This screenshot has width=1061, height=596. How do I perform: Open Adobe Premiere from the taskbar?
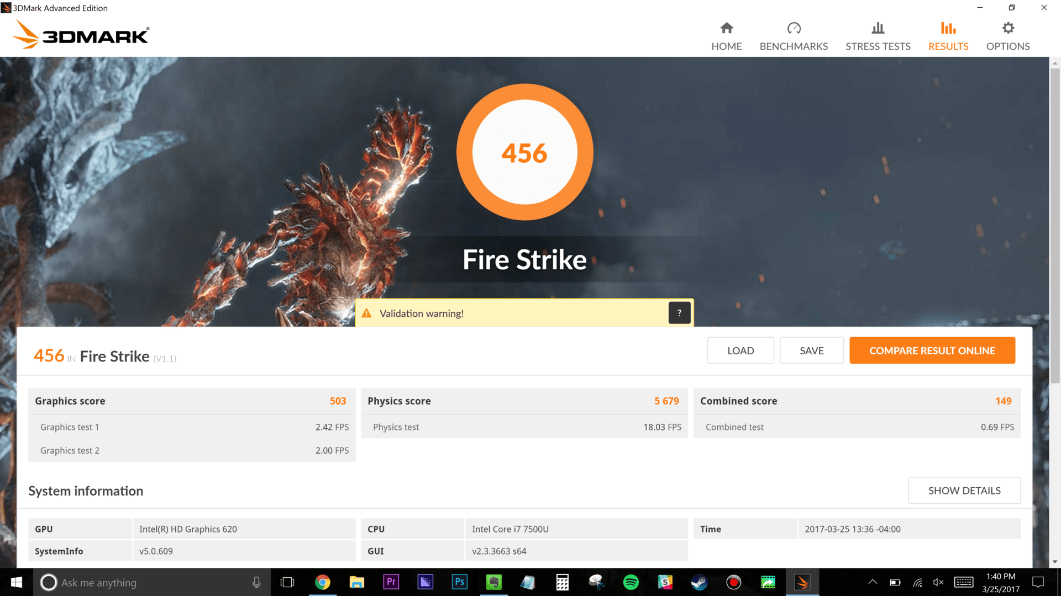(x=391, y=582)
